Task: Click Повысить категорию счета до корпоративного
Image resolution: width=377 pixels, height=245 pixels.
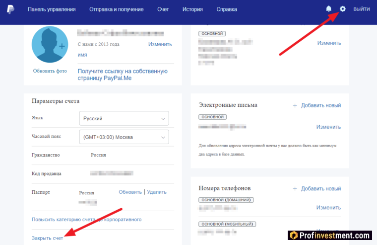Action: (86, 220)
